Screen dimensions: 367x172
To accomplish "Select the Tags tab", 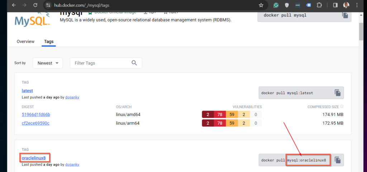I will 49,42.
